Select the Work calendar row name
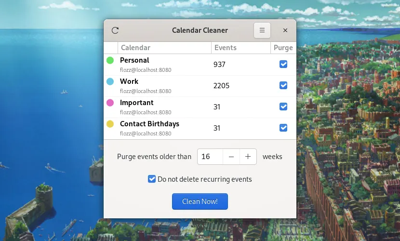The width and height of the screenshot is (400, 241). pyautogui.click(x=129, y=81)
